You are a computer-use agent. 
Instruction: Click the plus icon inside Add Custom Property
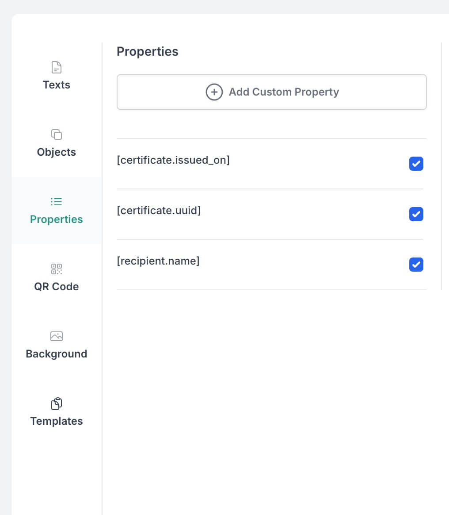click(214, 92)
